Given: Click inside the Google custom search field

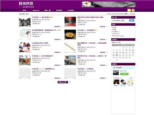Looking at the screenshot, I should [120, 20].
